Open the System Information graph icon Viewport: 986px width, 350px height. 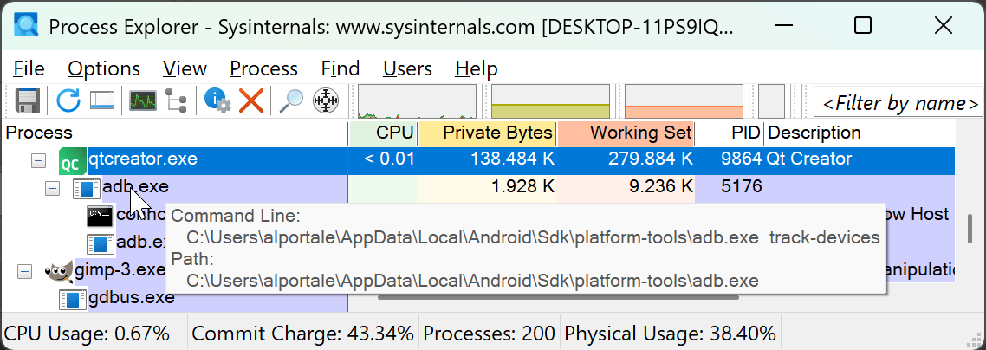143,100
